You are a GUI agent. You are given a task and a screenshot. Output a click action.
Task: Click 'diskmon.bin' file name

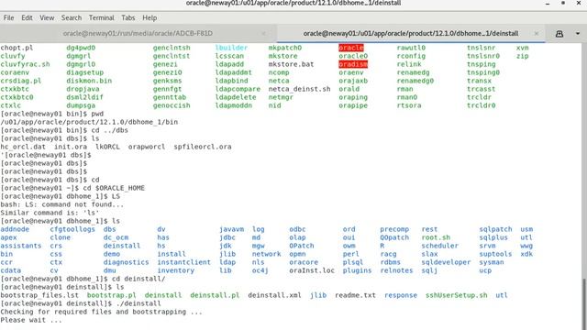click(89, 81)
